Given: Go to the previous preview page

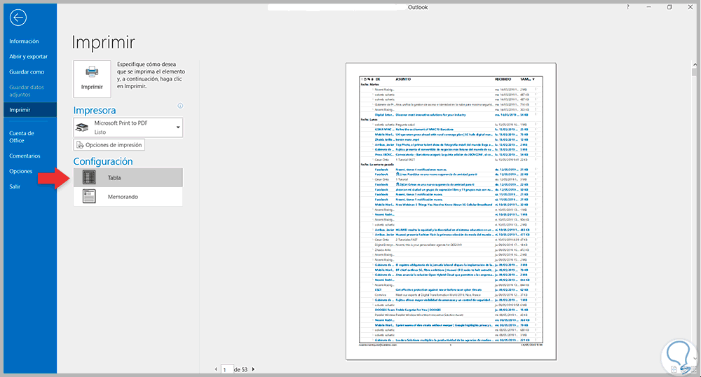Looking at the screenshot, I should pyautogui.click(x=216, y=369).
